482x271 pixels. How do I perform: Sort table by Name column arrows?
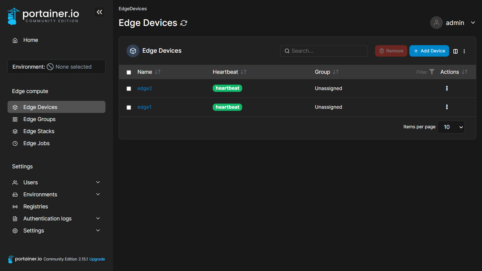(158, 72)
